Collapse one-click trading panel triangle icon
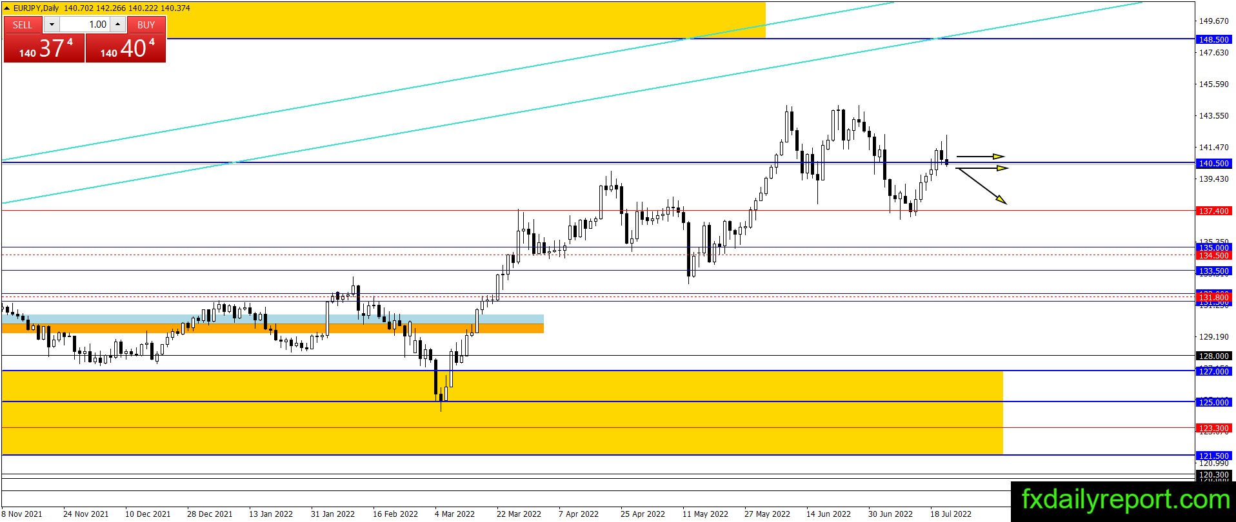Image resolution: width=1236 pixels, height=522 pixels. 7,8
